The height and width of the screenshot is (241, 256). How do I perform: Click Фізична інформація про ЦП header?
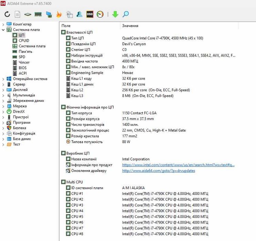click(88, 107)
